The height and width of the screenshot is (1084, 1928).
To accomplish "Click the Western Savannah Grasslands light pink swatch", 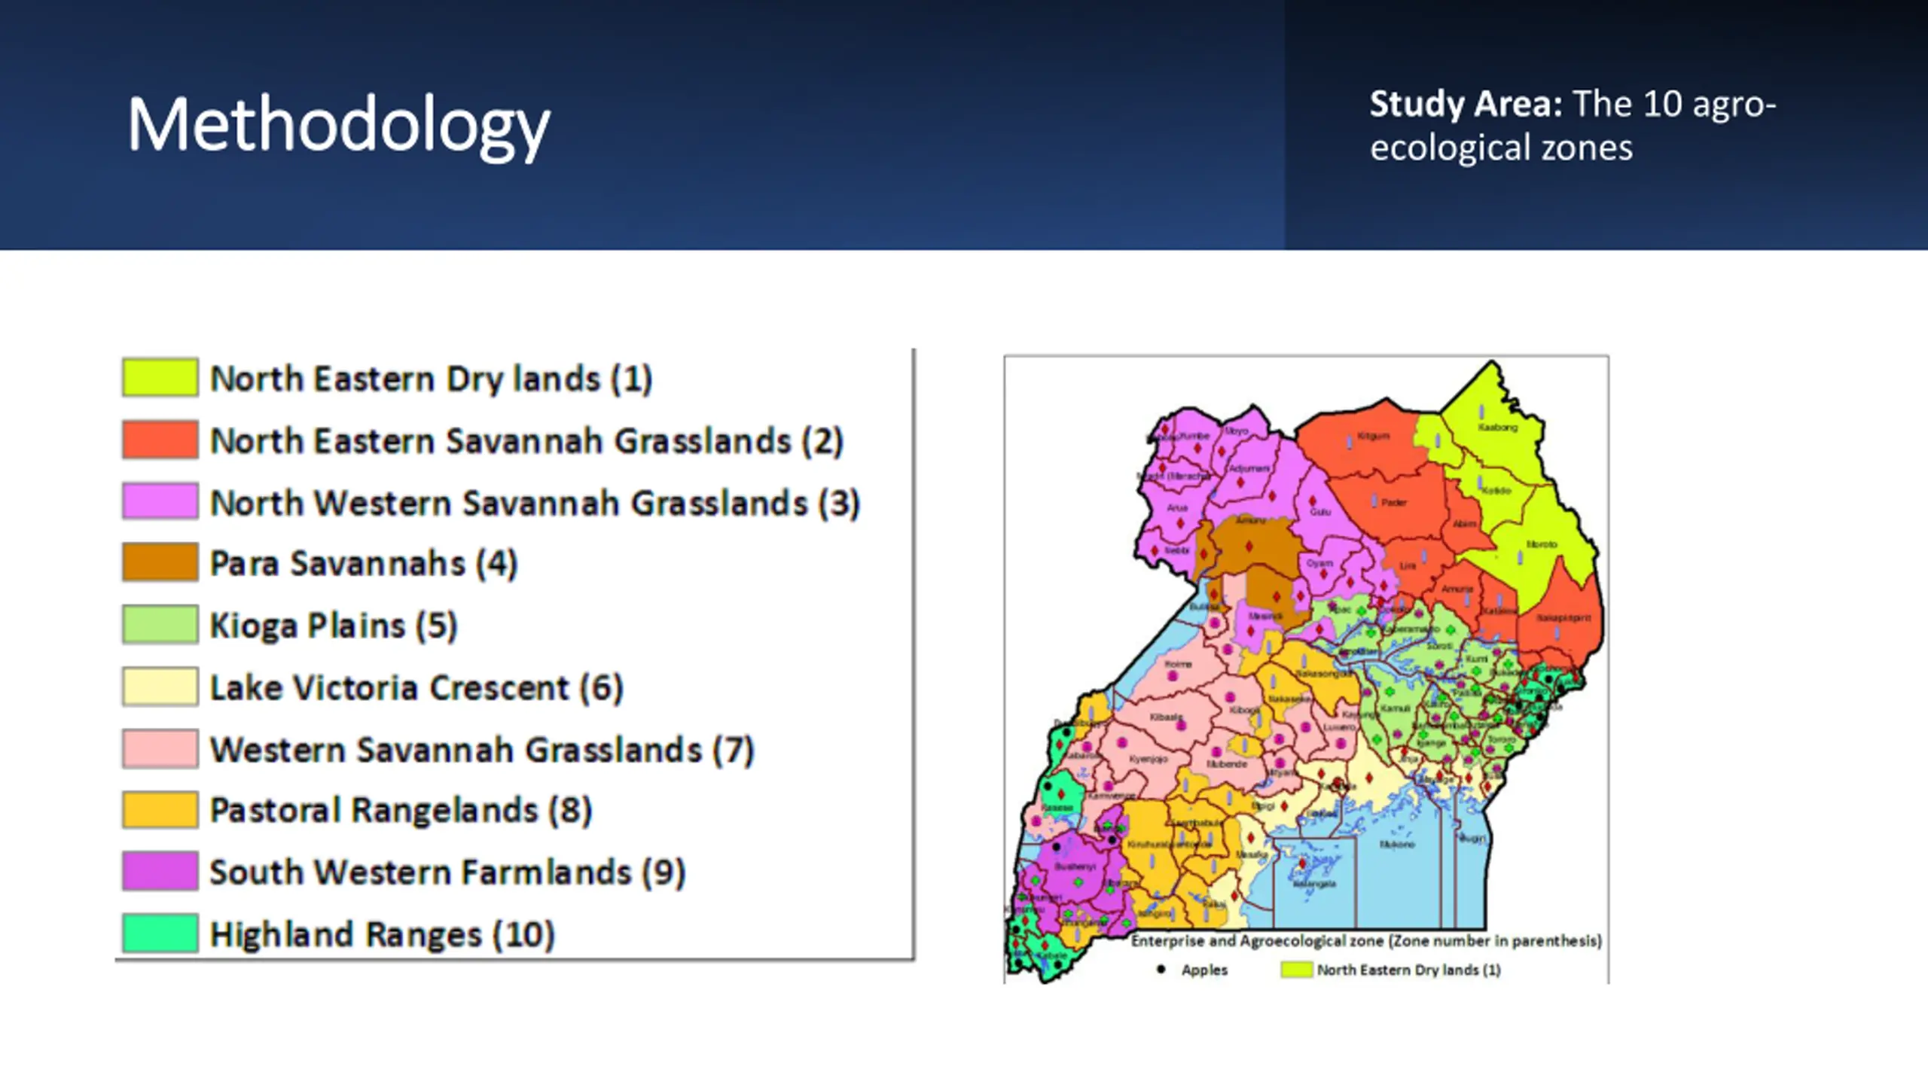I will 160,748.
